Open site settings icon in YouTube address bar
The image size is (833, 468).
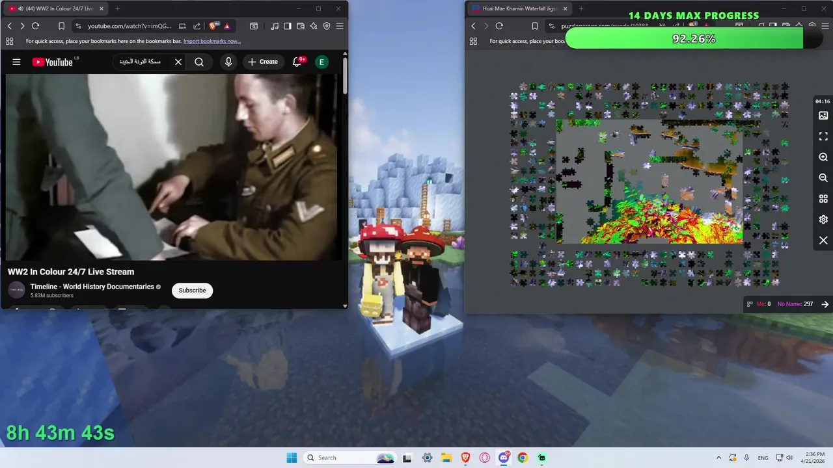click(x=78, y=26)
